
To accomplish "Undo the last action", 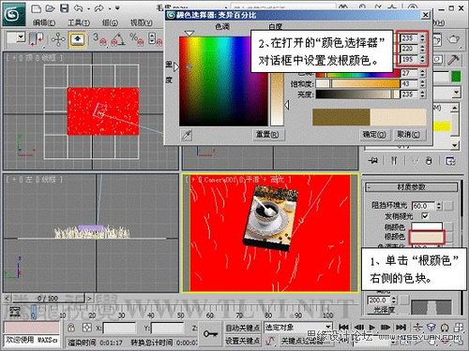I will coord(79,8).
